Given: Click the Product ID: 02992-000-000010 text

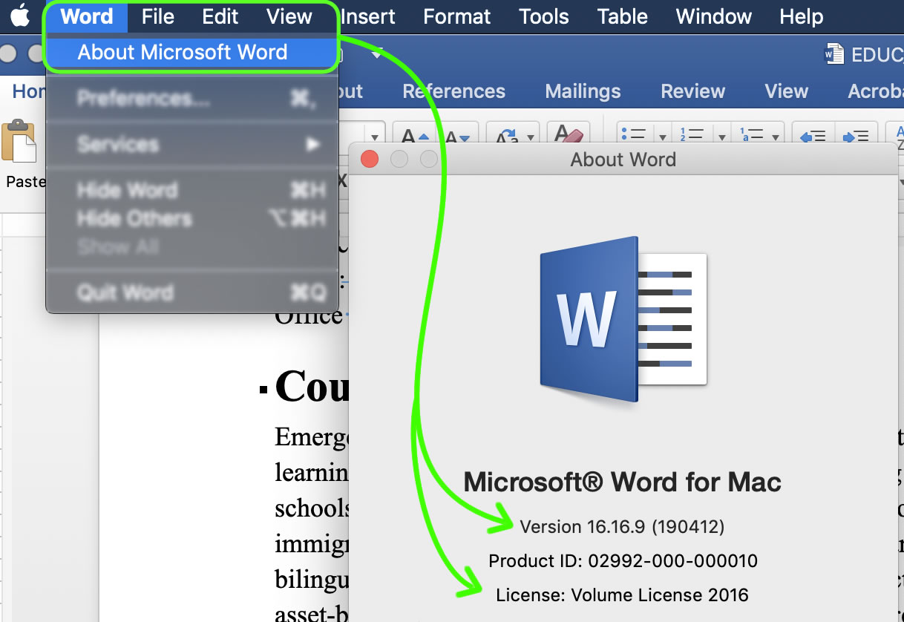Looking at the screenshot, I should (623, 561).
